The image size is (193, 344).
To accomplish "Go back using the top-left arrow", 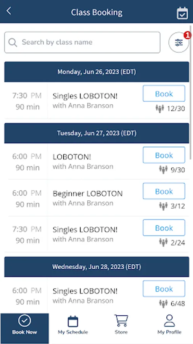I will click(8, 11).
